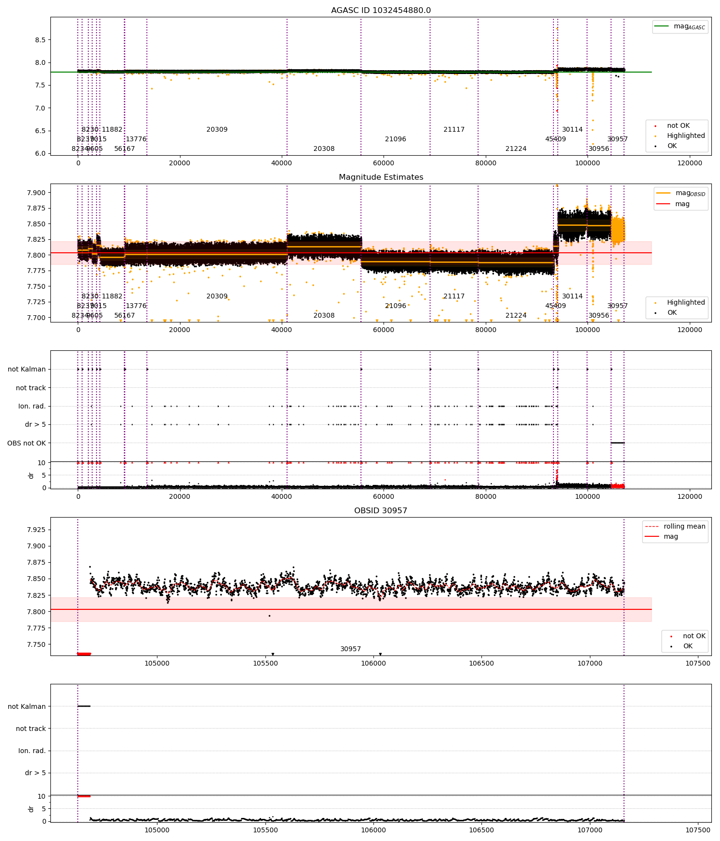Click OBSID label '30114' in Magnitude Estimates plot

[x=572, y=297]
